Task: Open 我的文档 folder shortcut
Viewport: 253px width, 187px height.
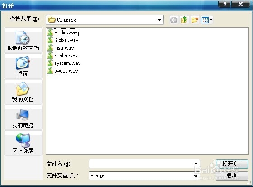Action: click(x=23, y=92)
